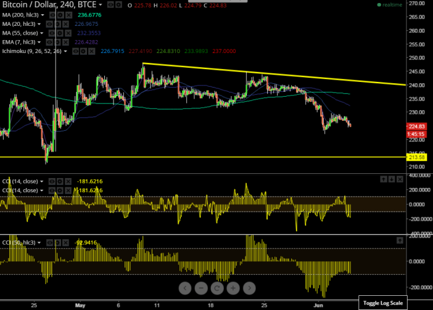Toggle eye icon of first CCI (14, close)
This screenshot has height=310, width=433.
pos(52,181)
